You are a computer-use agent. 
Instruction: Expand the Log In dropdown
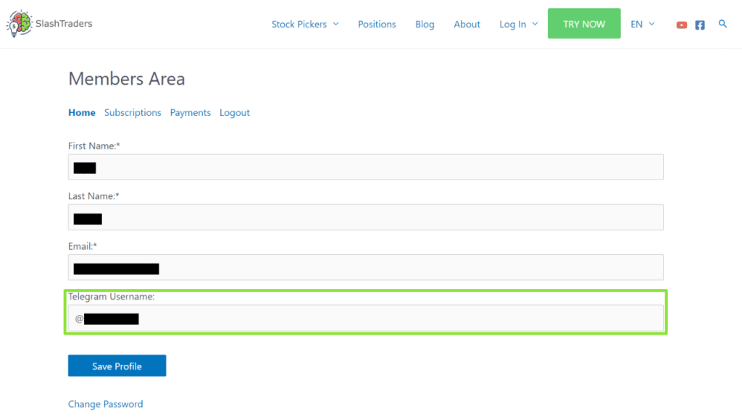pyautogui.click(x=518, y=24)
